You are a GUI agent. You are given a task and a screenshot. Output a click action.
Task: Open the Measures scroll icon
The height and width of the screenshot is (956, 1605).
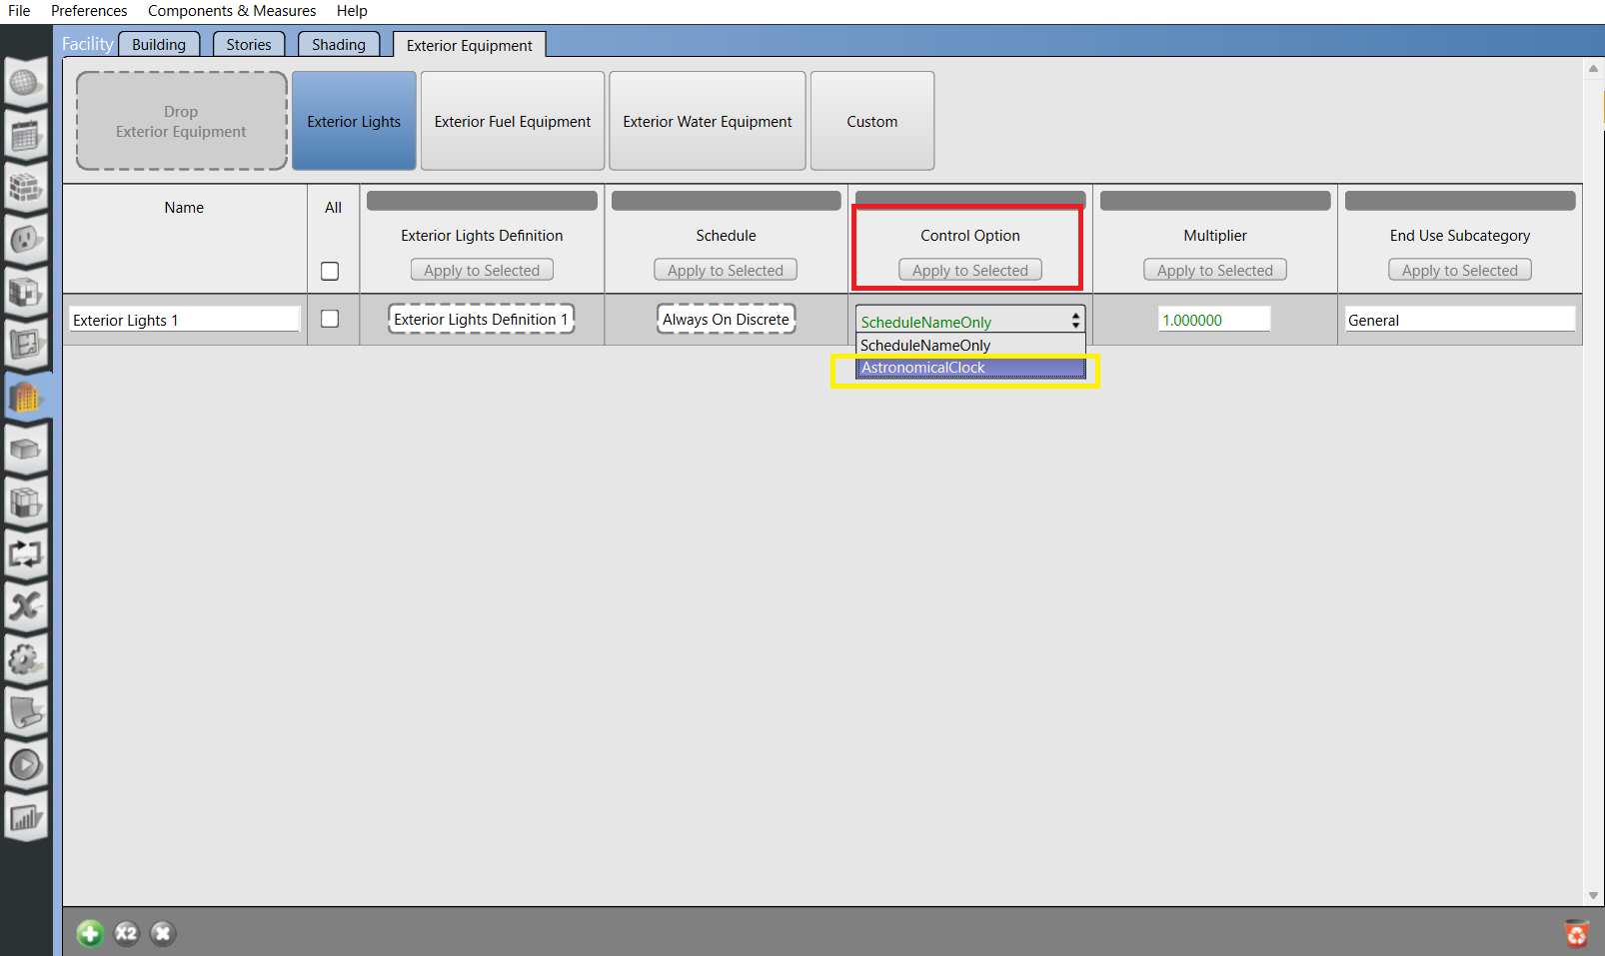click(x=25, y=712)
